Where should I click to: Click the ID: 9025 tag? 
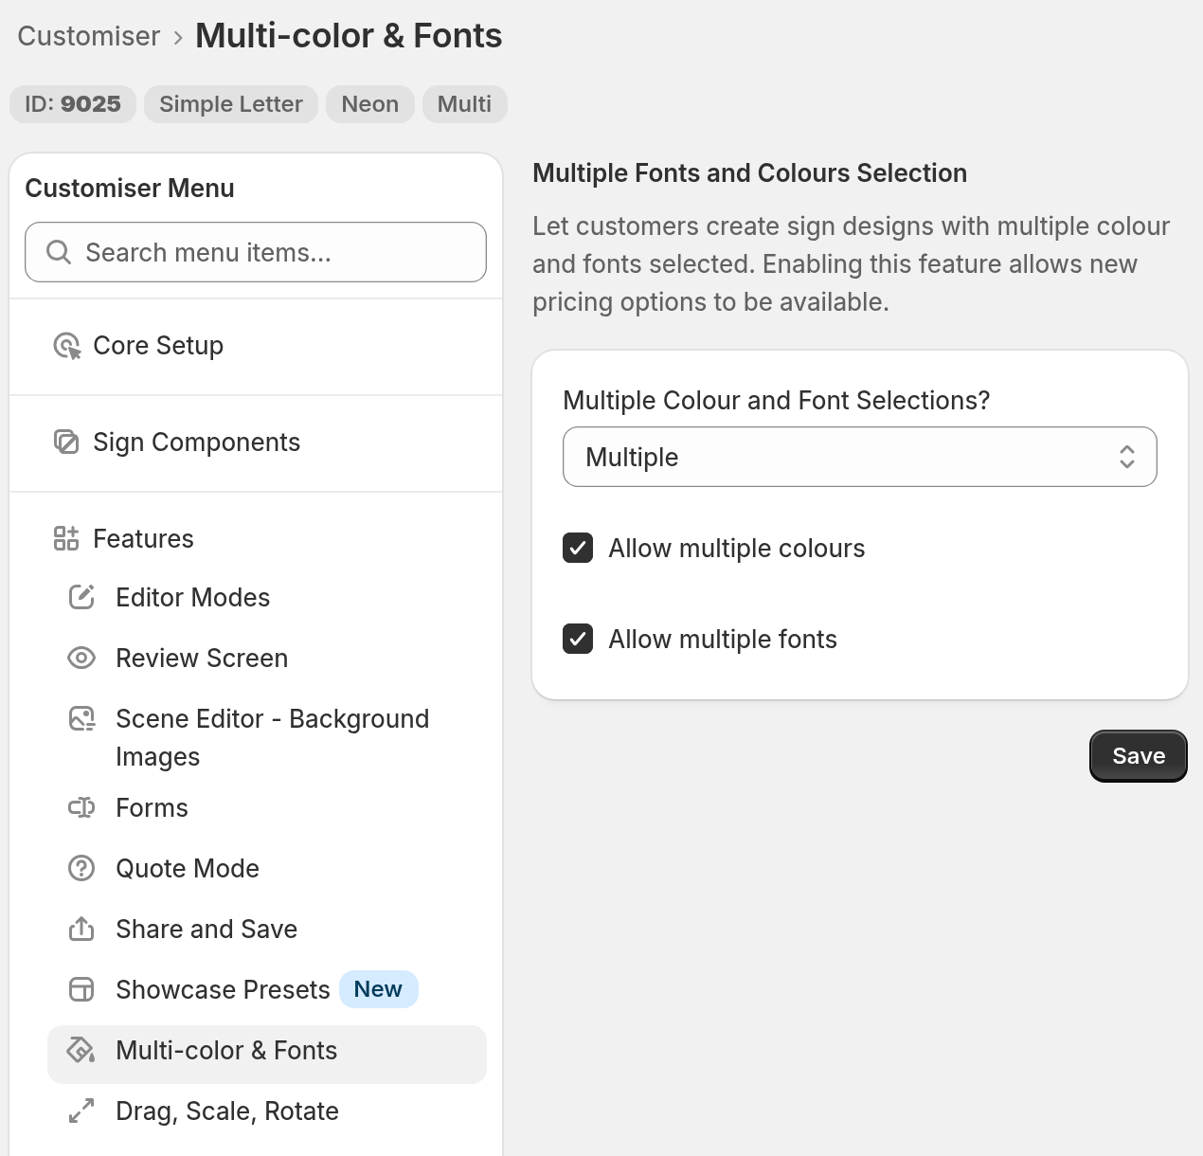tap(73, 104)
